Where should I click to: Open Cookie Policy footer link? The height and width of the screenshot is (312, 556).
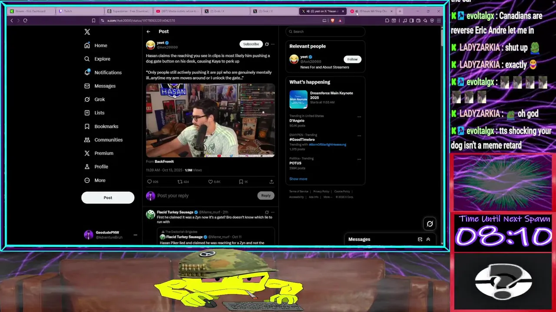click(342, 192)
